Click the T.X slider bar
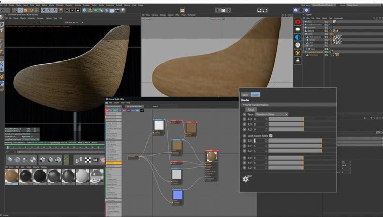 click(x=286, y=158)
